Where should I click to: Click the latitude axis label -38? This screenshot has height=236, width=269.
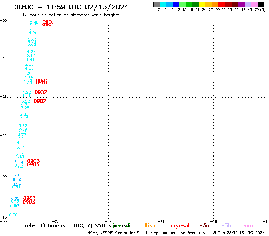click(3, 176)
